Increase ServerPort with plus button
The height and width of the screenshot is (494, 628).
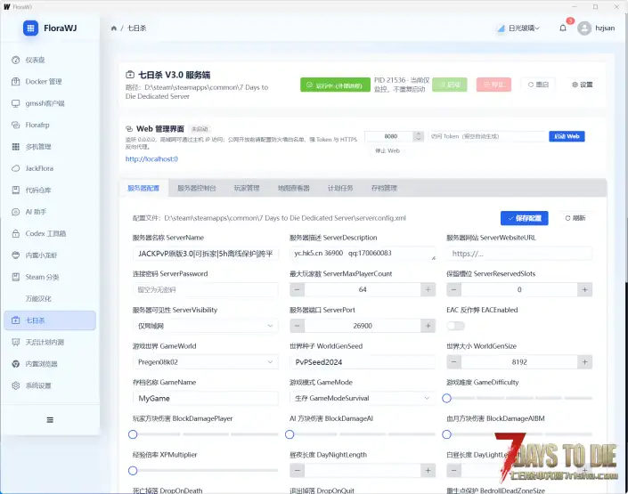(428, 326)
